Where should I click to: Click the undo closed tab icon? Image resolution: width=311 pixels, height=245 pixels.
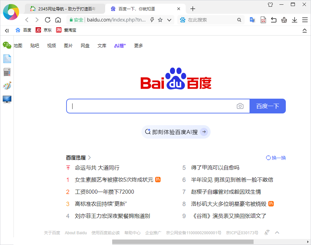[x=274, y=20]
